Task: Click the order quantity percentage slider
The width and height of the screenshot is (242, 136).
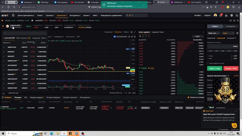Action: 223,51
